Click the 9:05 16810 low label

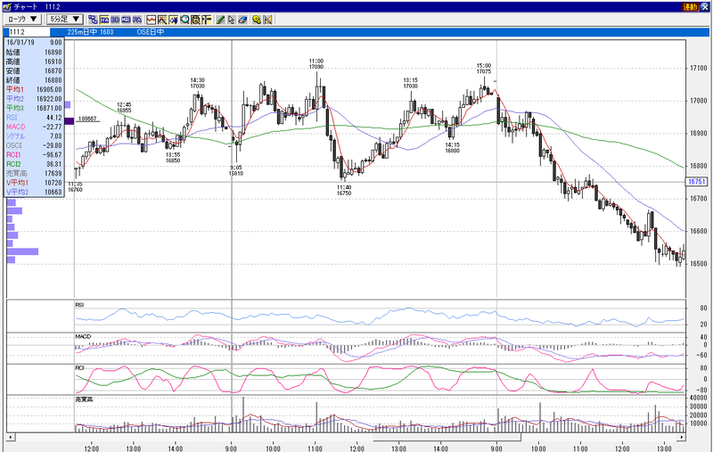click(x=235, y=170)
